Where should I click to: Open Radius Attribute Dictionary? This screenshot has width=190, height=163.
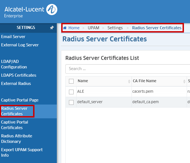tap(17, 139)
